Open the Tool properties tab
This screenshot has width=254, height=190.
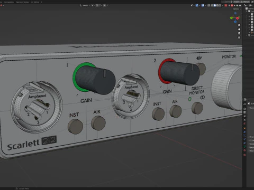pyautogui.click(x=244, y=104)
